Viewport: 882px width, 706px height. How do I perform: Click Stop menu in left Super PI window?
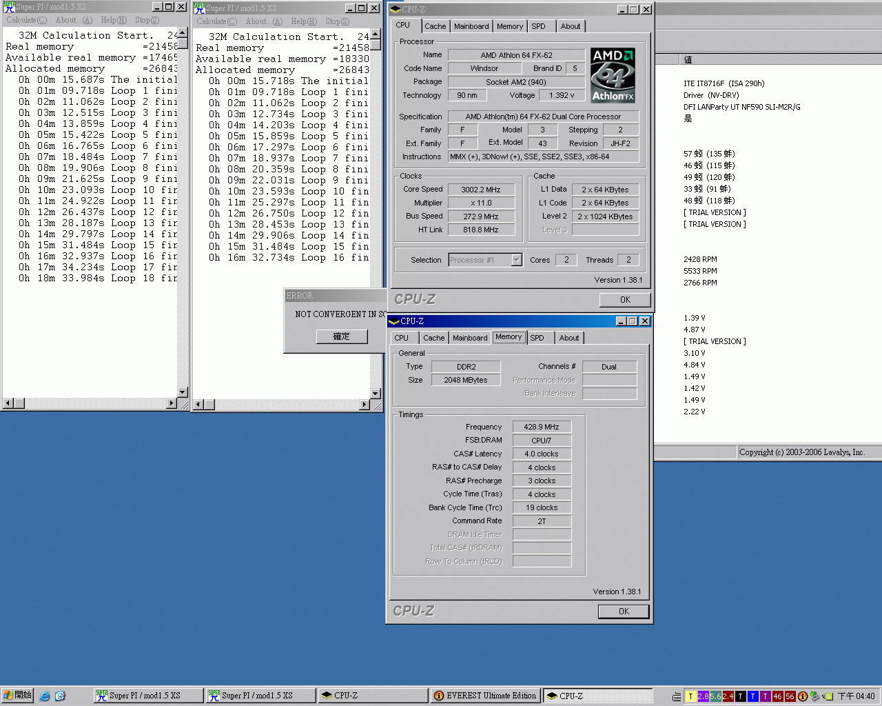click(147, 20)
